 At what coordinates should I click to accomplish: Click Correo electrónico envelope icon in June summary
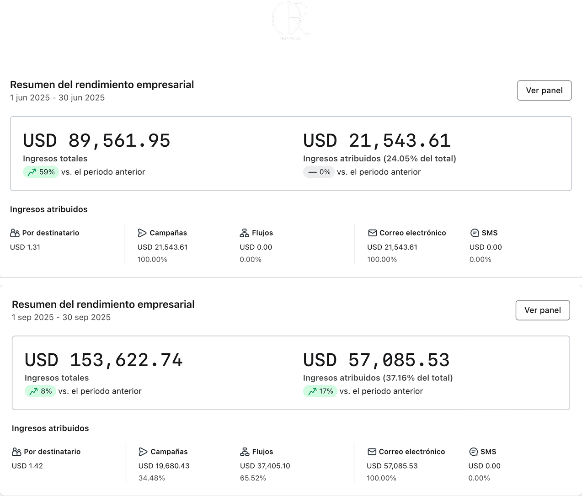coord(372,233)
